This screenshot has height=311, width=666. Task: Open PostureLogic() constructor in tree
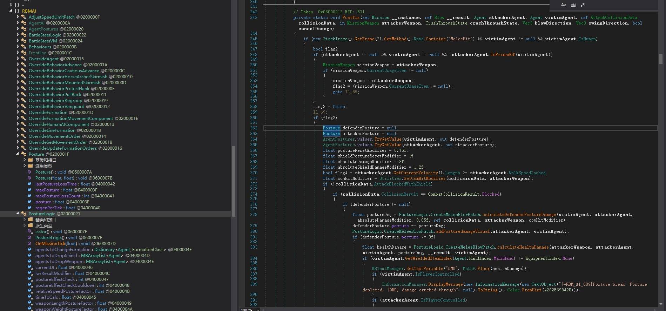click(x=69, y=237)
